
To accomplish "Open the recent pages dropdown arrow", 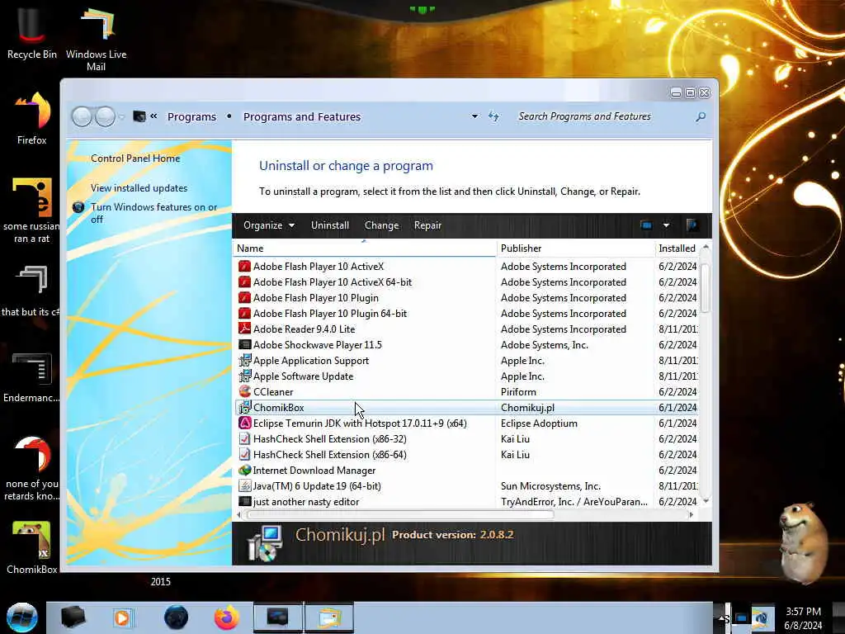I will [x=121, y=116].
